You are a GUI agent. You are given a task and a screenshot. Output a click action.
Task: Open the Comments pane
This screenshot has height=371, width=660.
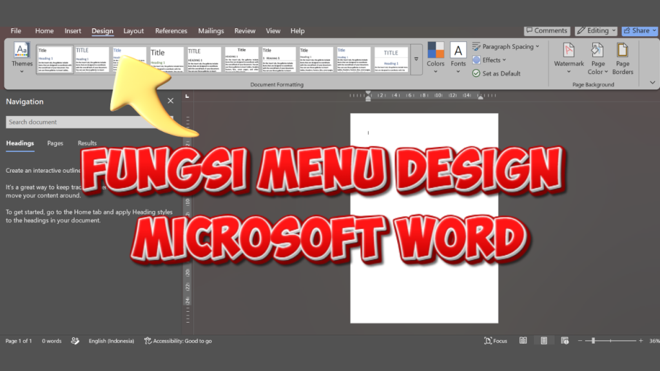coord(547,31)
